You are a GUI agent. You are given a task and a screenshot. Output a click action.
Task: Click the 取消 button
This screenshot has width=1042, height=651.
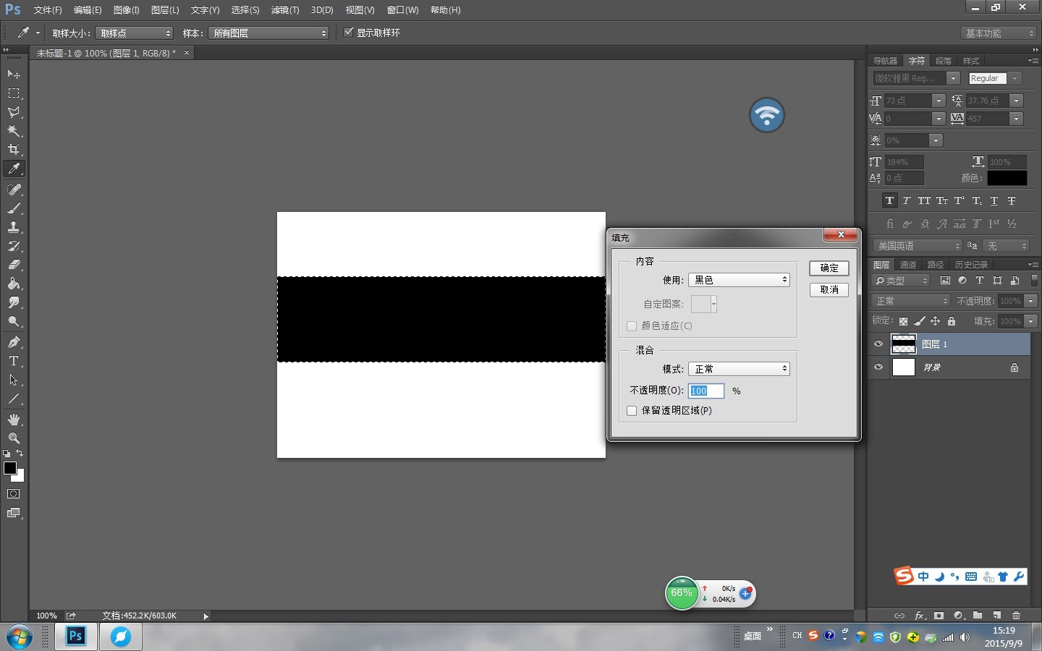click(829, 290)
